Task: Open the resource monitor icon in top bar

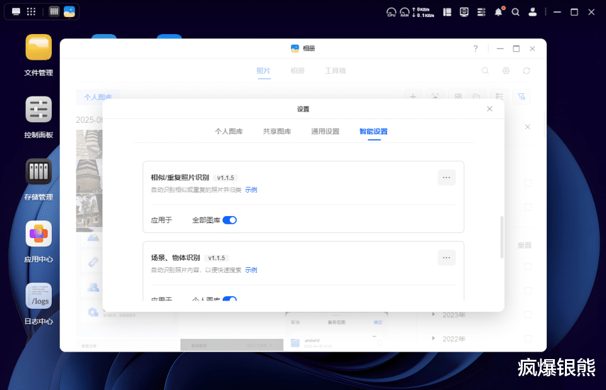Action: coord(464,13)
